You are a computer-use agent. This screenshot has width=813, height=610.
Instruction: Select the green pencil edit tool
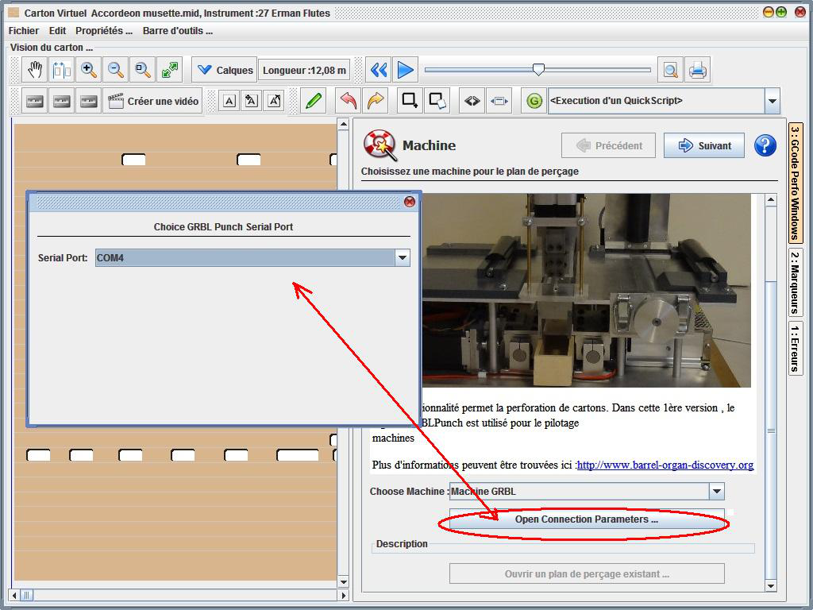click(314, 101)
